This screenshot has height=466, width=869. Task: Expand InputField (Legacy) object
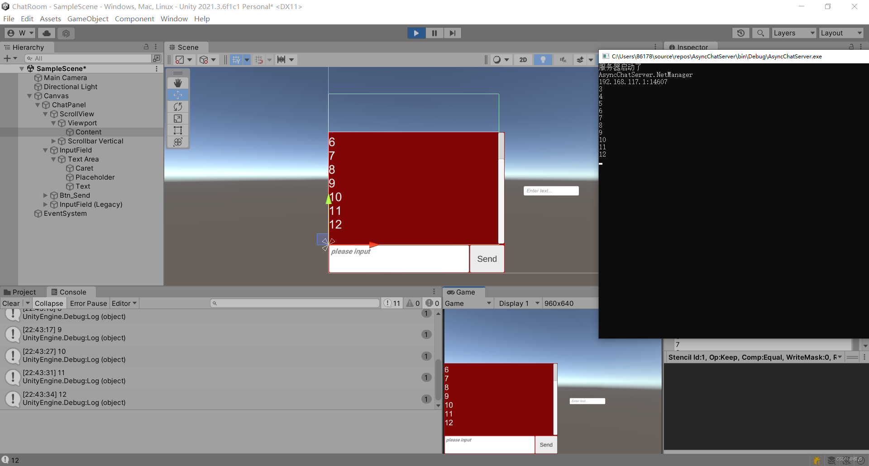coord(45,204)
